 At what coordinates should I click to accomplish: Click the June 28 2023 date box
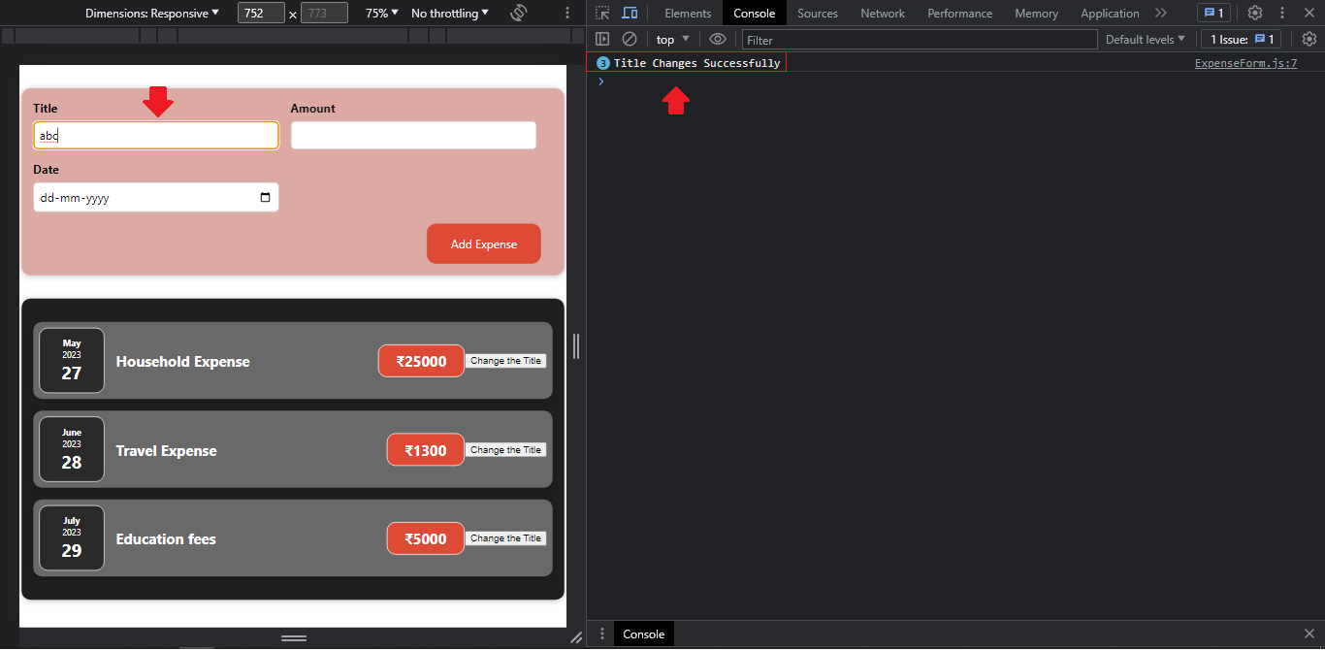72,450
